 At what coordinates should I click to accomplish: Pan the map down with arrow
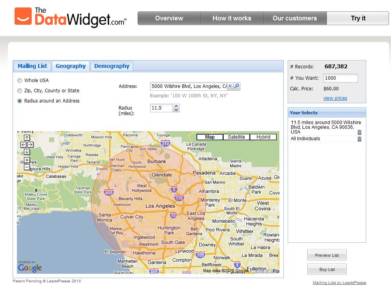27,152
